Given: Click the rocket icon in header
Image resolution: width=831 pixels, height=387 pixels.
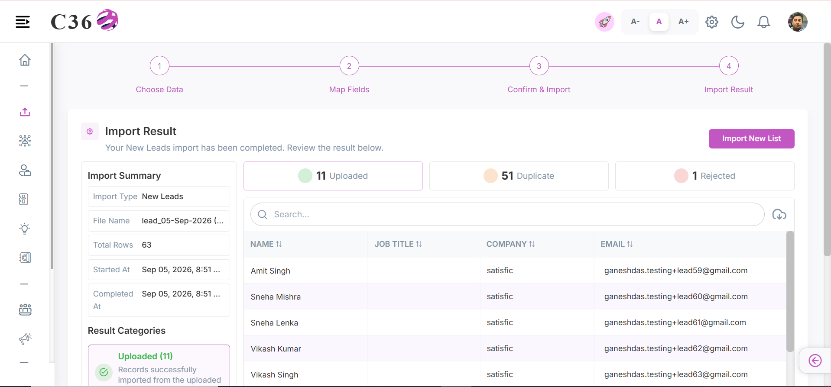Looking at the screenshot, I should click(x=604, y=22).
